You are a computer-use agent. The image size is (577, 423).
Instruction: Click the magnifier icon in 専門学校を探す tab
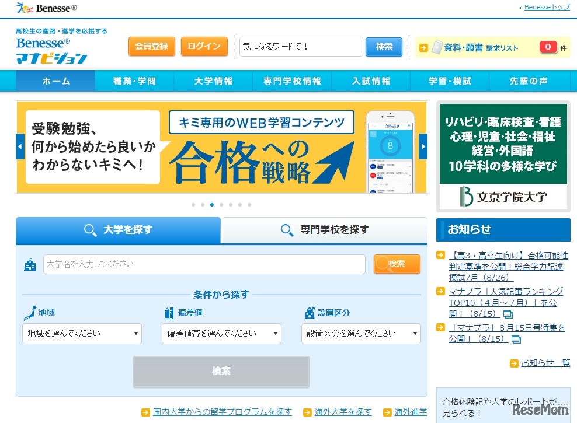[287, 230]
